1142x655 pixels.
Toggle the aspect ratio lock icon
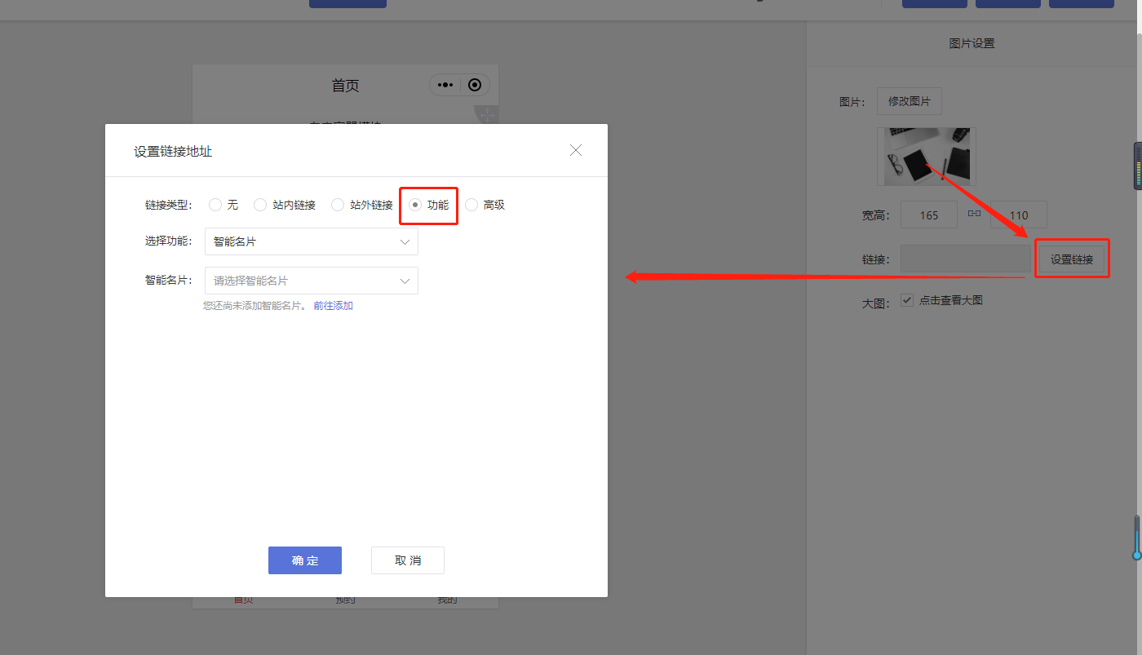coord(974,213)
